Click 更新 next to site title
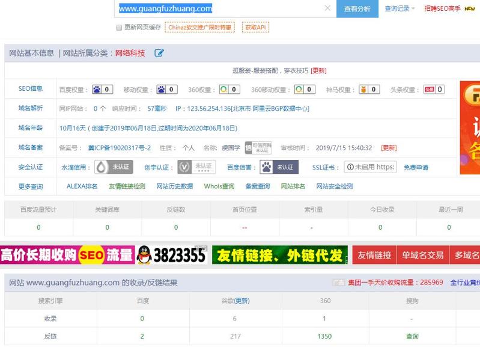 pos(318,71)
